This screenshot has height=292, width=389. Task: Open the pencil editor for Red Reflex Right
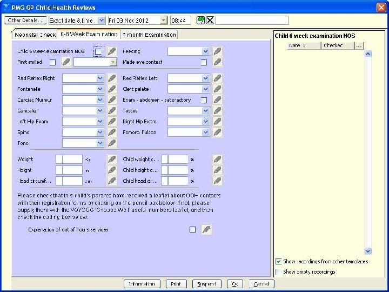112,78
